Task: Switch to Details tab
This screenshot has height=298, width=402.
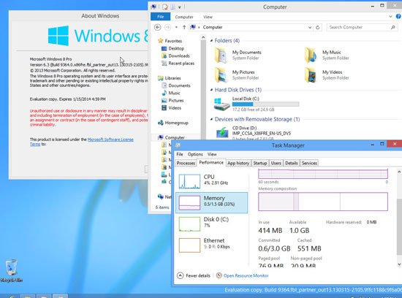Action: [x=291, y=163]
